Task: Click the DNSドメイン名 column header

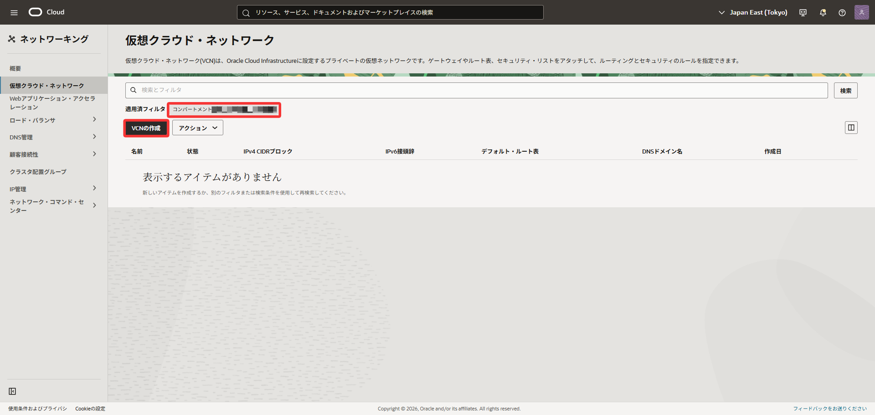Action: click(662, 151)
